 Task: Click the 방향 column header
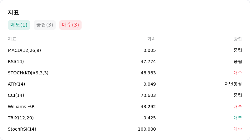pyautogui.click(x=238, y=39)
